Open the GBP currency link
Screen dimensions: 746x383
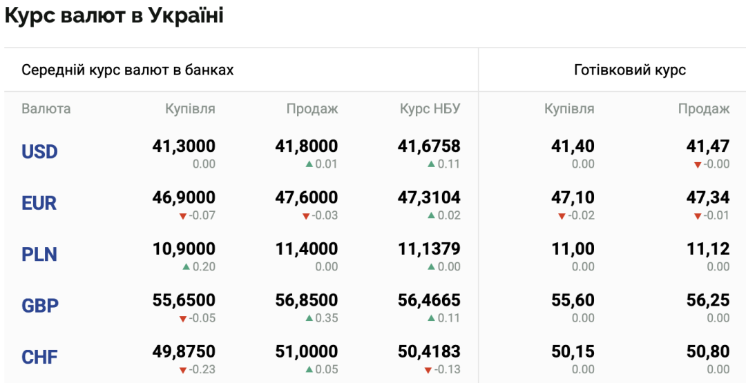pos(40,306)
